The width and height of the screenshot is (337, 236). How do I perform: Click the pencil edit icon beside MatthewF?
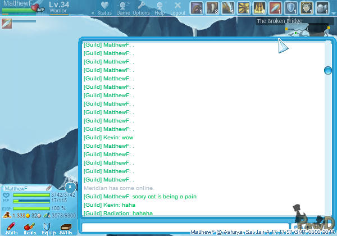click(x=49, y=188)
